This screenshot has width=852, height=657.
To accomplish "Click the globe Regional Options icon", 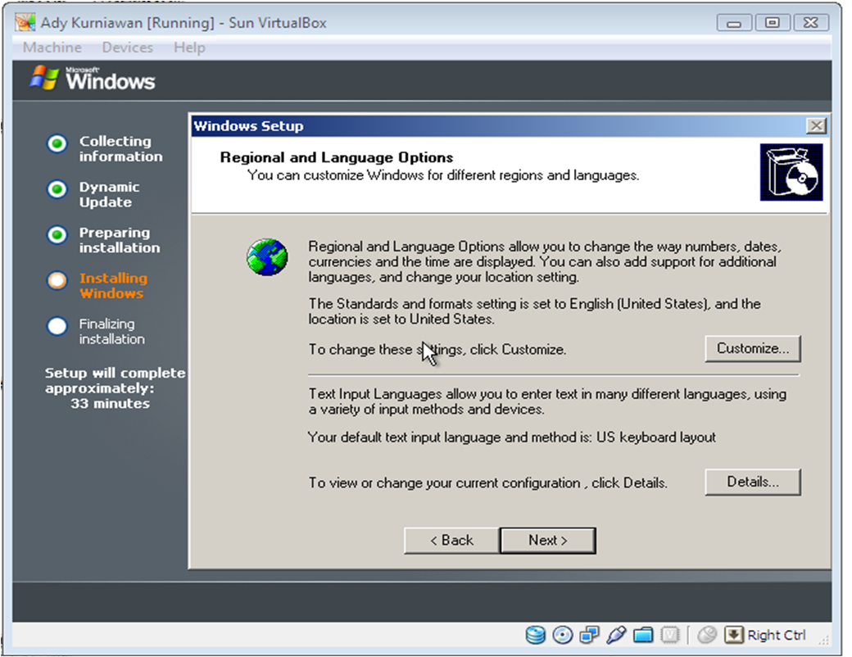I will tap(267, 257).
